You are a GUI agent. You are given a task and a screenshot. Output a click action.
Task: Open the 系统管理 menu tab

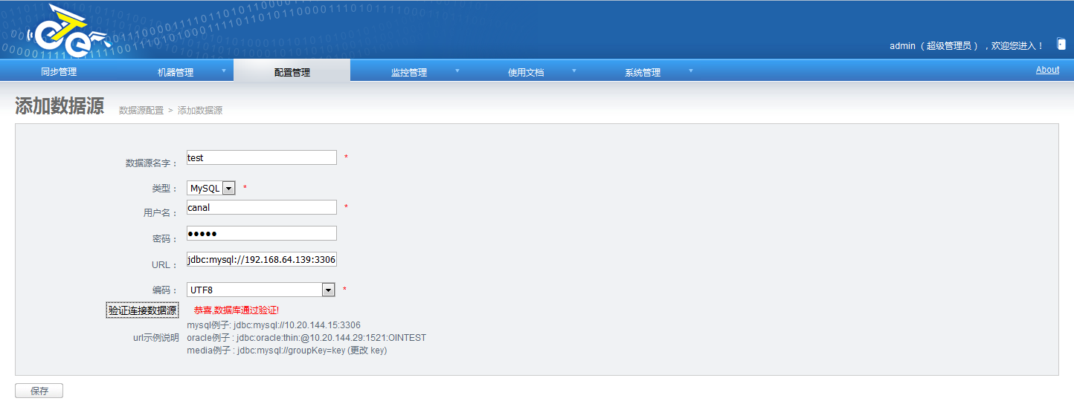(x=643, y=72)
